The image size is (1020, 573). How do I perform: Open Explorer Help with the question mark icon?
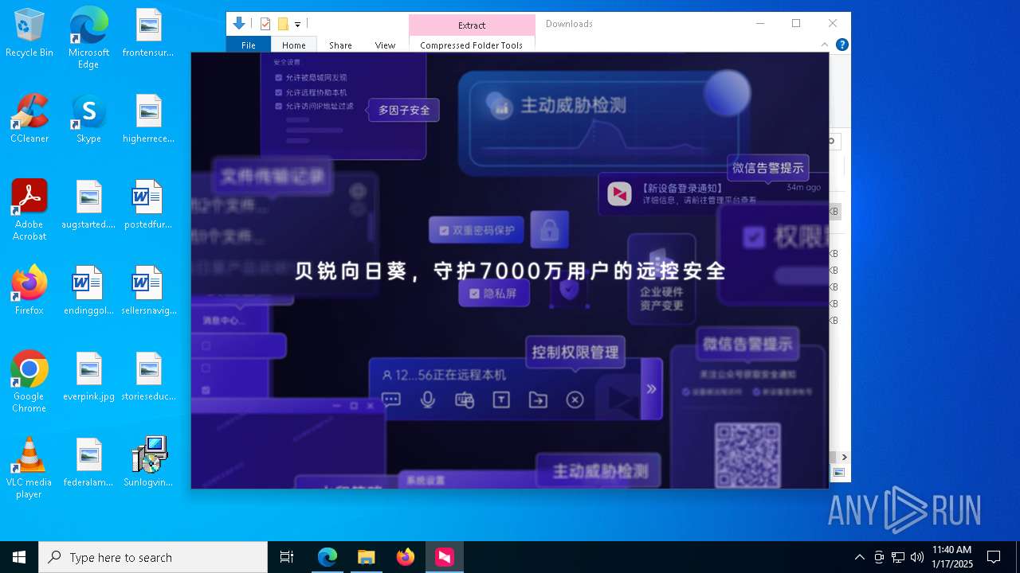(x=841, y=45)
